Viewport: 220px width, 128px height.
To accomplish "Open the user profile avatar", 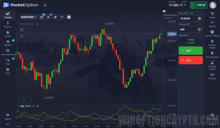I will pyautogui.click(x=213, y=5).
